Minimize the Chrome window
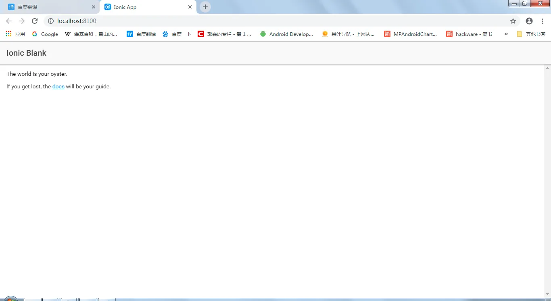The image size is (551, 301). pos(514,4)
